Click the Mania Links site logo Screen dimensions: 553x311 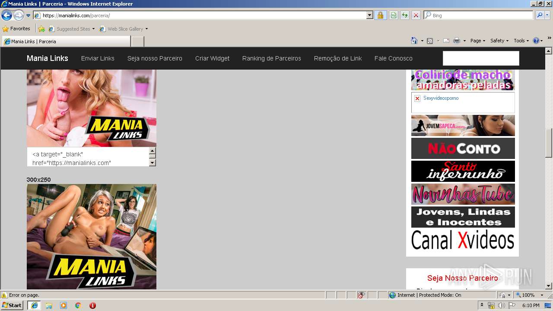tap(48, 58)
